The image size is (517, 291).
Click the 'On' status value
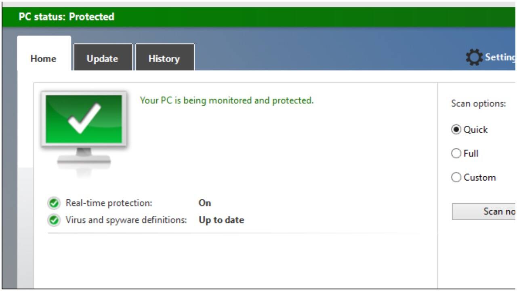[x=205, y=203]
